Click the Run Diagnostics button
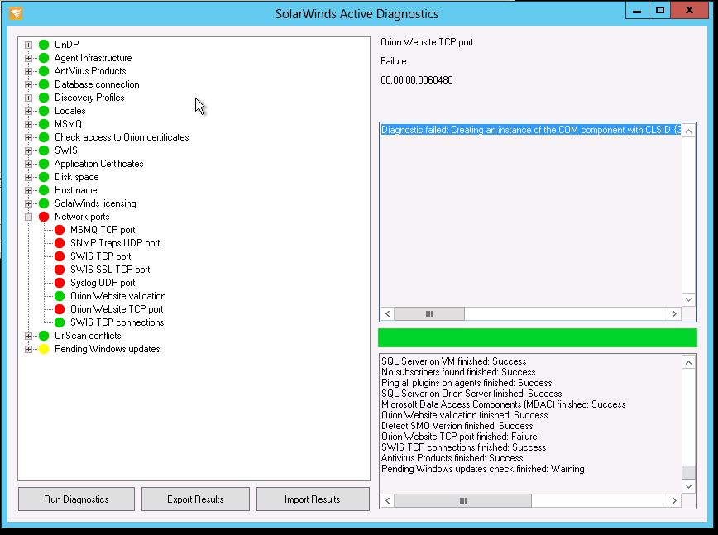 coord(76,499)
